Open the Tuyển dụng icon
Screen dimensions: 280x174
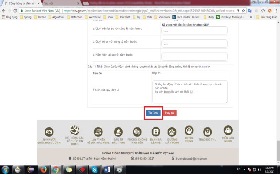tap(189, 130)
